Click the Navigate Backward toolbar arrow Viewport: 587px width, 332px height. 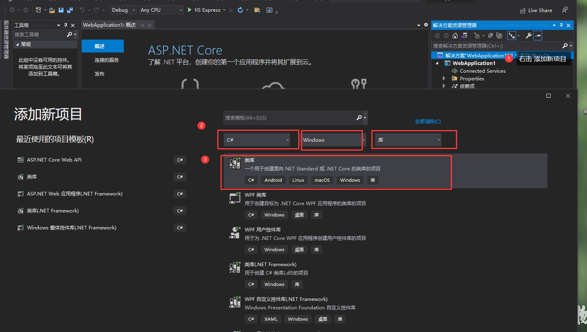[12, 10]
